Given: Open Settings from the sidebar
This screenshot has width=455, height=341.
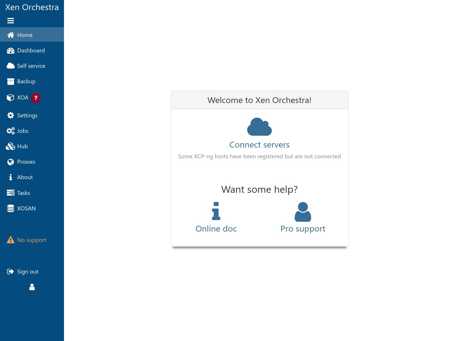Looking at the screenshot, I should click(x=27, y=115).
